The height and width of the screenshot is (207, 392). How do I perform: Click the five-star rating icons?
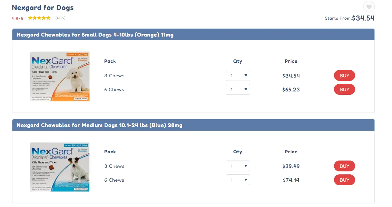tap(39, 18)
